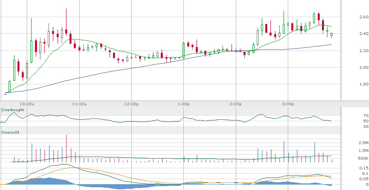This screenshot has width=369, height=190.
Task: Click the 3:00p time axis label
Action: (288, 104)
